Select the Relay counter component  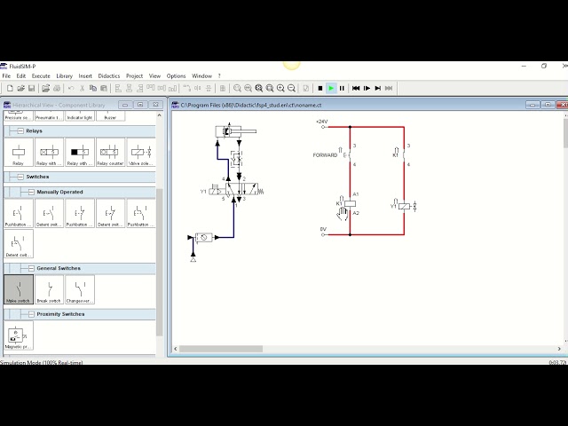[110, 152]
